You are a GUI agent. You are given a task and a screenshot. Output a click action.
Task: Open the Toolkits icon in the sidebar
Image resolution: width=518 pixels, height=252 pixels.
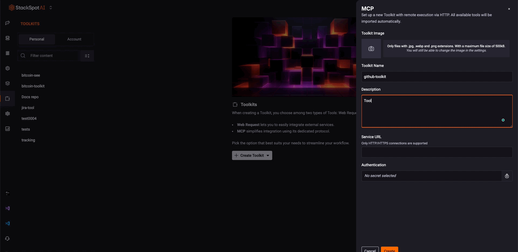8,98
